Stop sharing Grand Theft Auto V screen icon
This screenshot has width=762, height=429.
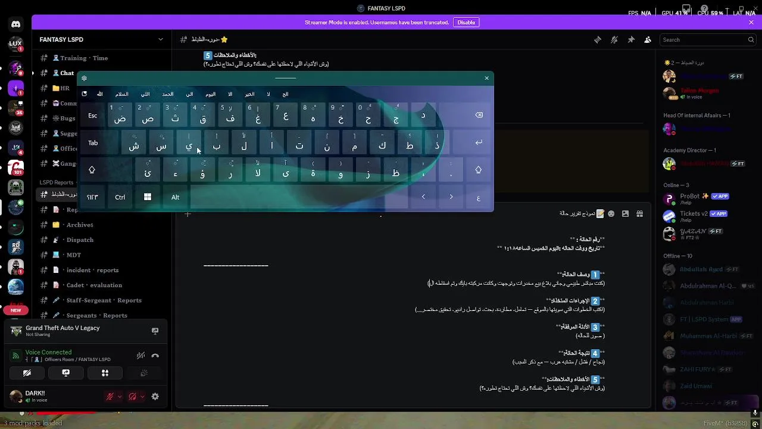click(155, 331)
